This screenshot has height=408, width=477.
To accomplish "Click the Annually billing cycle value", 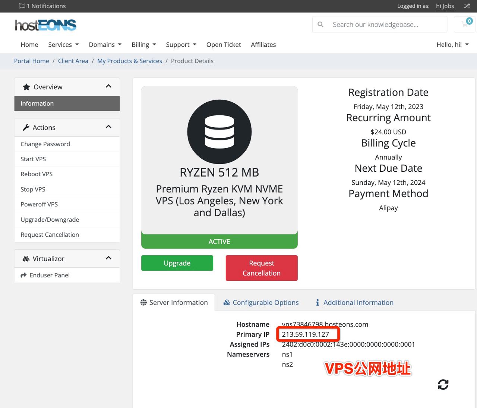I will coord(388,157).
